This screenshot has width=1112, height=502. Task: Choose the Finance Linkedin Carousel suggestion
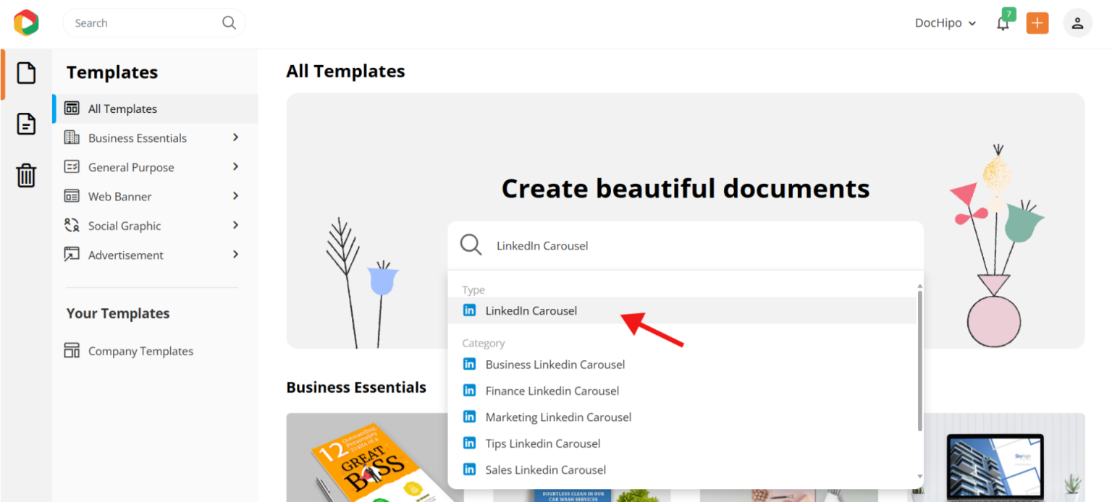tap(552, 391)
